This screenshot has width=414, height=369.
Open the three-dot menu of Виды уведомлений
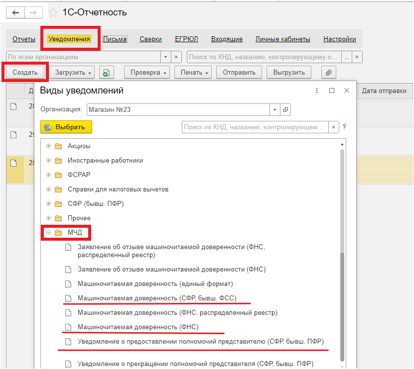click(317, 91)
